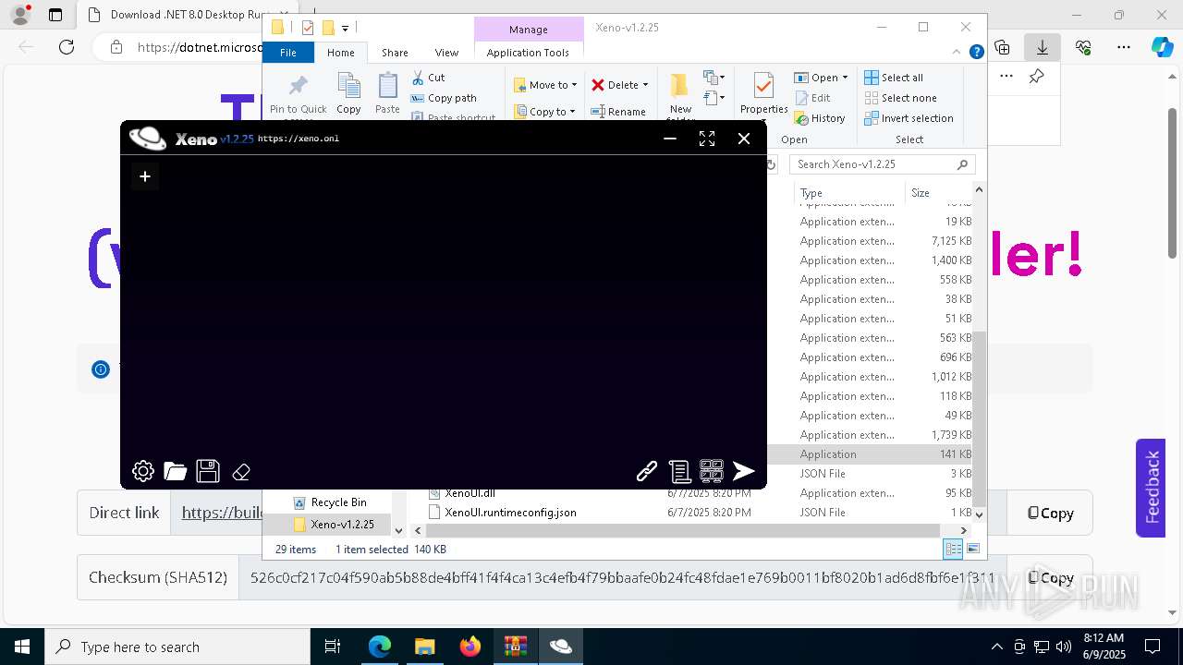The height and width of the screenshot is (665, 1183).
Task: Click Pin to Quick access icon
Action: pos(298,93)
